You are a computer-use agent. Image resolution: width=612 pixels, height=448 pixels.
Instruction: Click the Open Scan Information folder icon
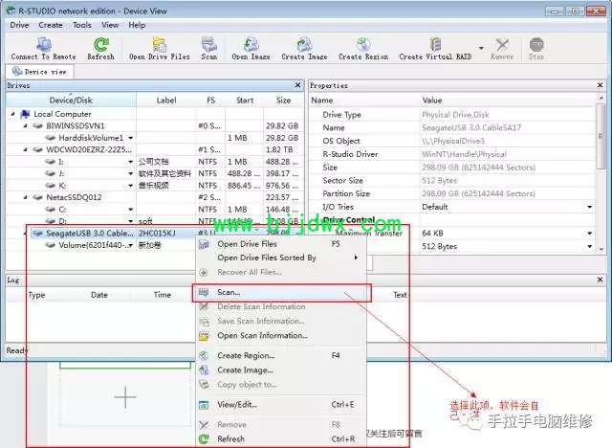coord(204,336)
